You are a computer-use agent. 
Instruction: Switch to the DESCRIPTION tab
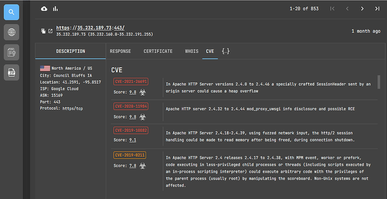click(x=71, y=51)
